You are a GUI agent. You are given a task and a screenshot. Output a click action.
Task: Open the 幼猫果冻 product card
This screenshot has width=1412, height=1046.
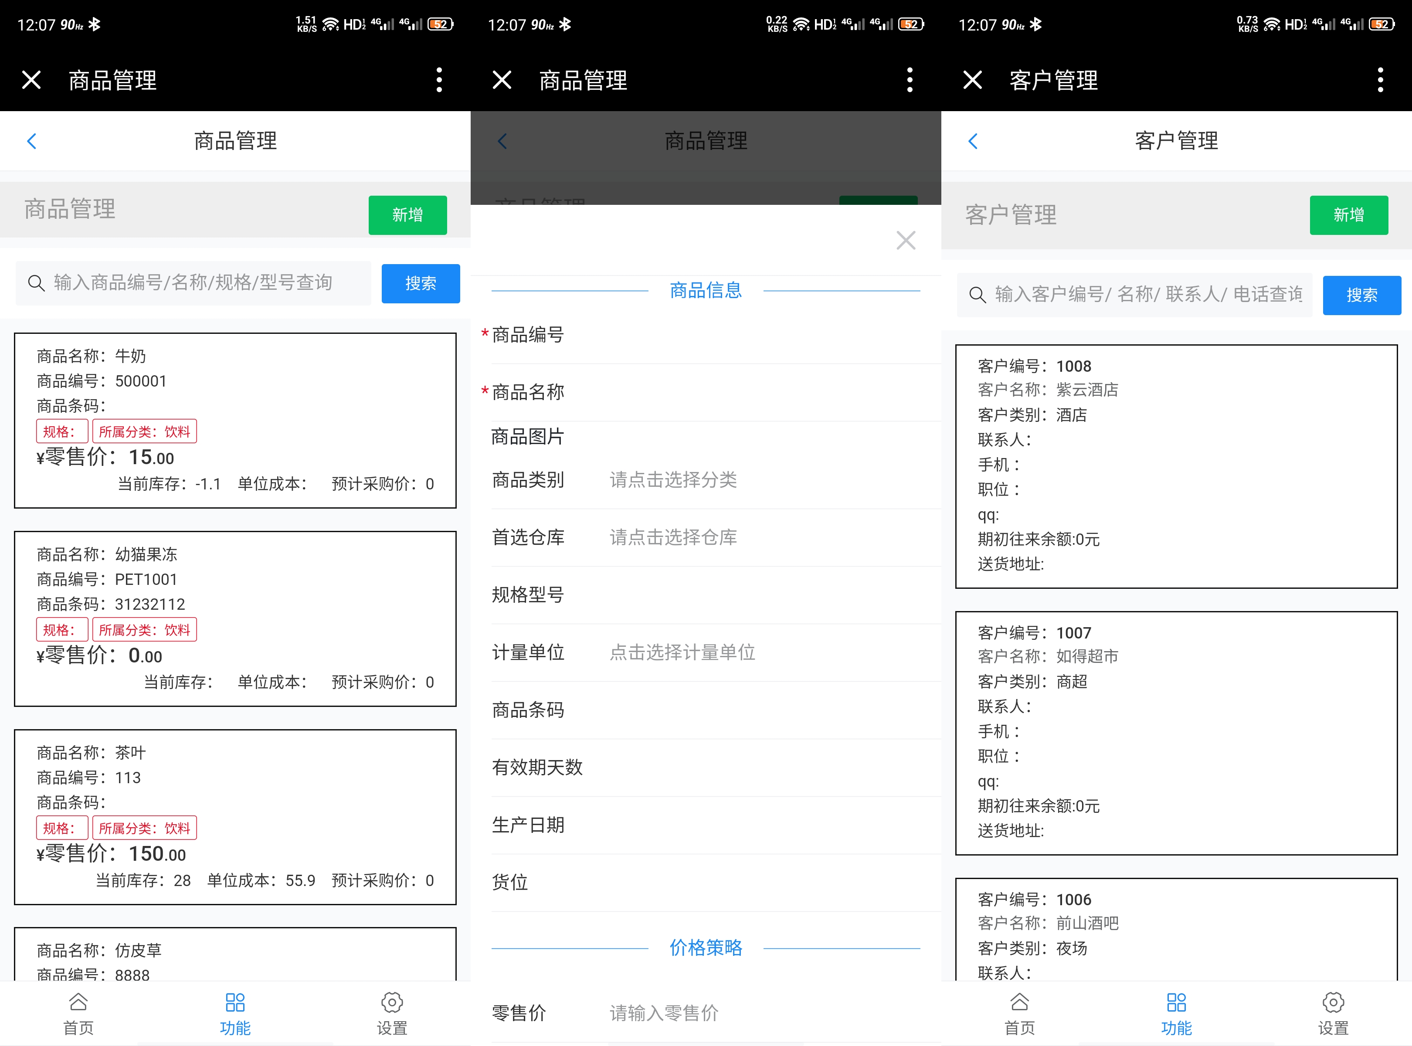point(235,618)
